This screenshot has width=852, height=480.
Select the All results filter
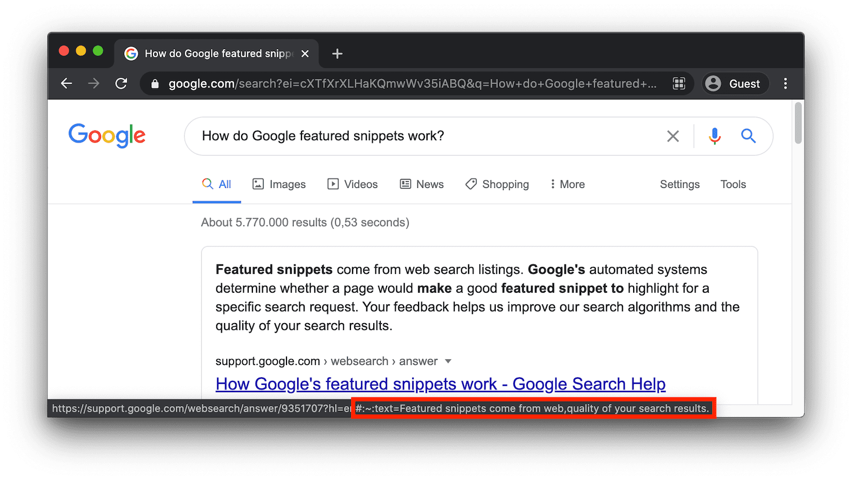point(224,184)
